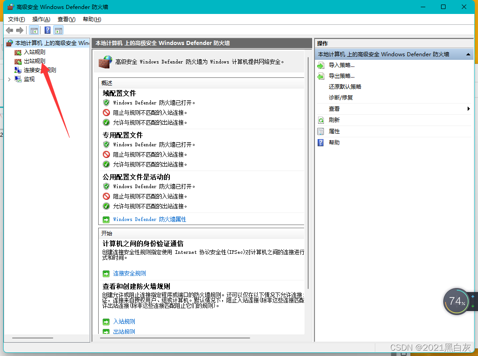The width and height of the screenshot is (478, 356).
Task: Click the 属性 properties icon
Action: pos(321,131)
